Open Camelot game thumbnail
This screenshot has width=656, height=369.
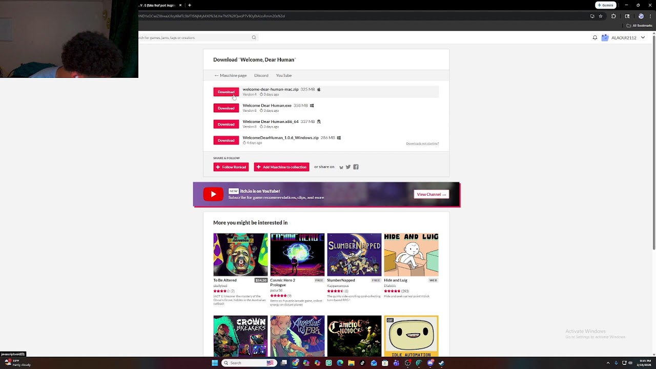tap(354, 336)
